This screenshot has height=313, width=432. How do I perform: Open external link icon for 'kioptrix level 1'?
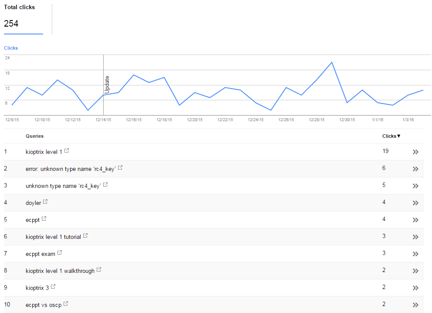pyautogui.click(x=66, y=150)
